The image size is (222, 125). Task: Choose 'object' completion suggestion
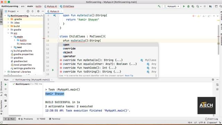[x=108, y=52]
